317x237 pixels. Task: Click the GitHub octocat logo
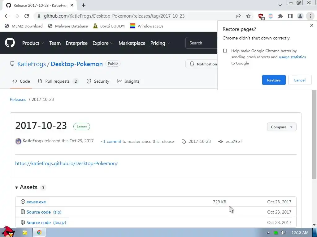[x=10, y=43]
